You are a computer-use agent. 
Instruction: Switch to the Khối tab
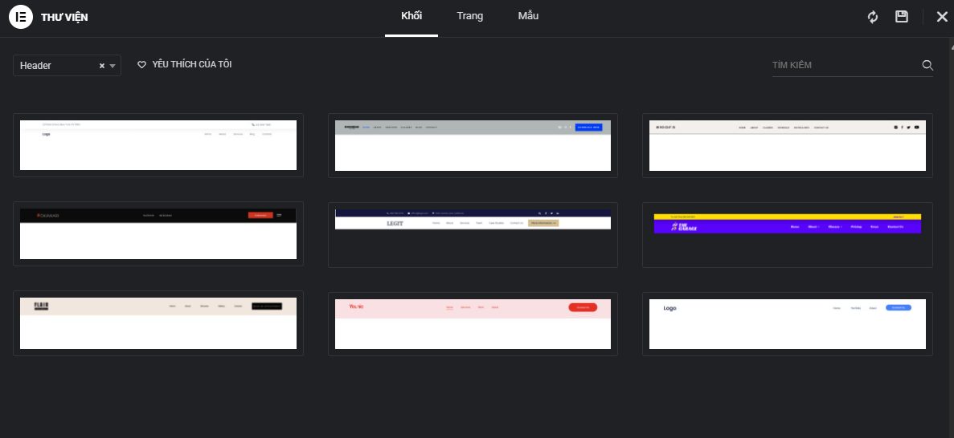click(x=411, y=16)
